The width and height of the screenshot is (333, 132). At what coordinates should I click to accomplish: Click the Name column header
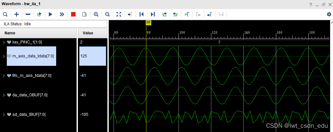38,33
